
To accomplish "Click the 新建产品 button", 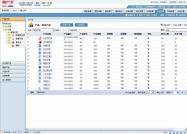I will click(67, 25).
